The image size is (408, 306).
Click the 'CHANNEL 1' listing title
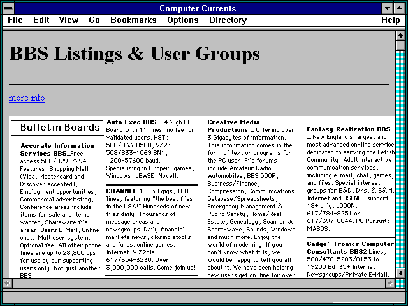pos(125,191)
